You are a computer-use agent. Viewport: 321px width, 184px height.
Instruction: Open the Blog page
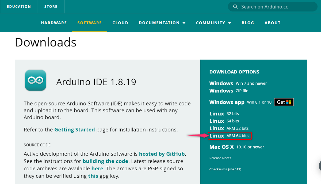pos(248,23)
